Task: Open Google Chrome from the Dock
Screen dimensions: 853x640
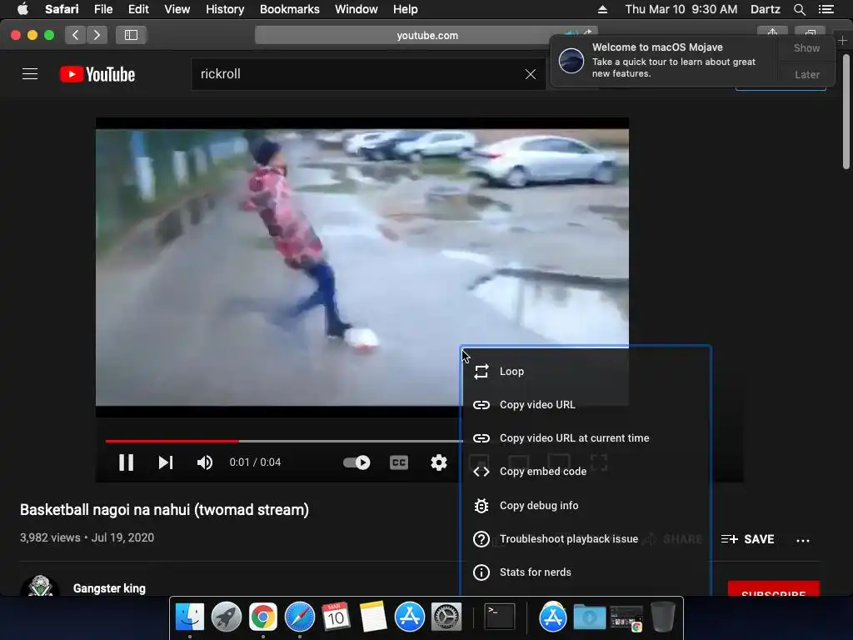Action: (262, 617)
